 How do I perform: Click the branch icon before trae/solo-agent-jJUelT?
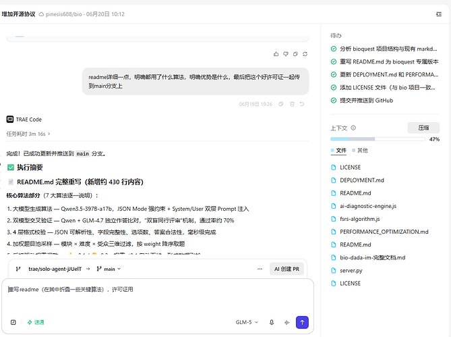(x=18, y=269)
